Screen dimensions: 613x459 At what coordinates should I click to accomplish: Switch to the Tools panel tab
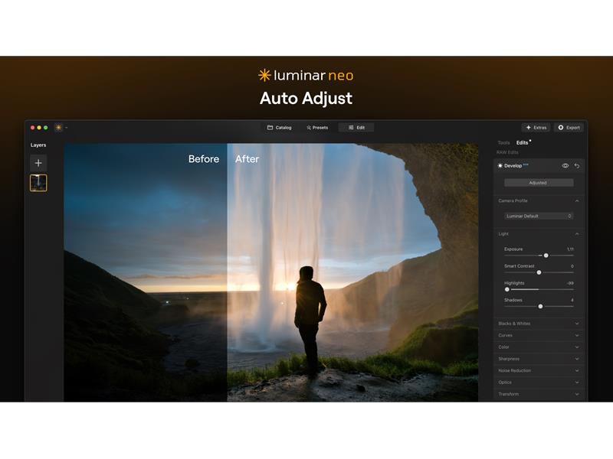click(503, 143)
